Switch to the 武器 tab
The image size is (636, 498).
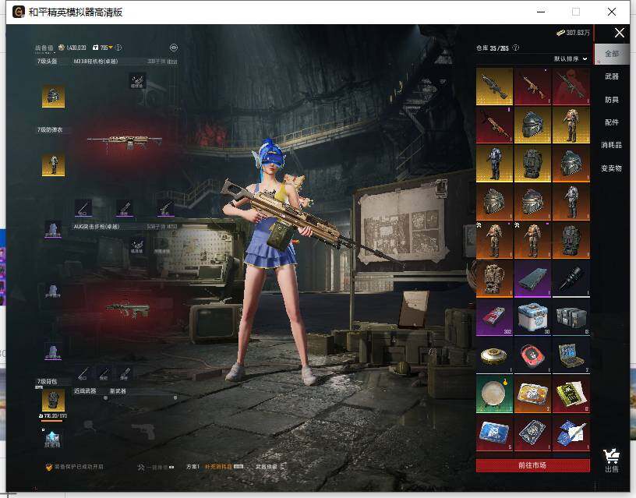pyautogui.click(x=612, y=76)
